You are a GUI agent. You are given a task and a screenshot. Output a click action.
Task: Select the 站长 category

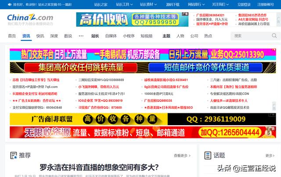click(95, 36)
